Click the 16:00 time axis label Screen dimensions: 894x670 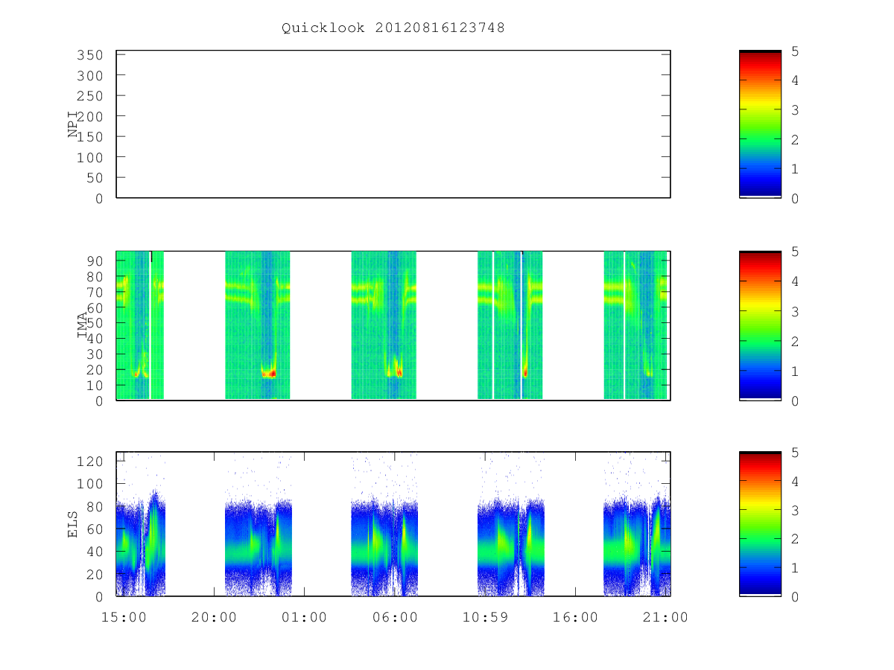click(x=575, y=617)
